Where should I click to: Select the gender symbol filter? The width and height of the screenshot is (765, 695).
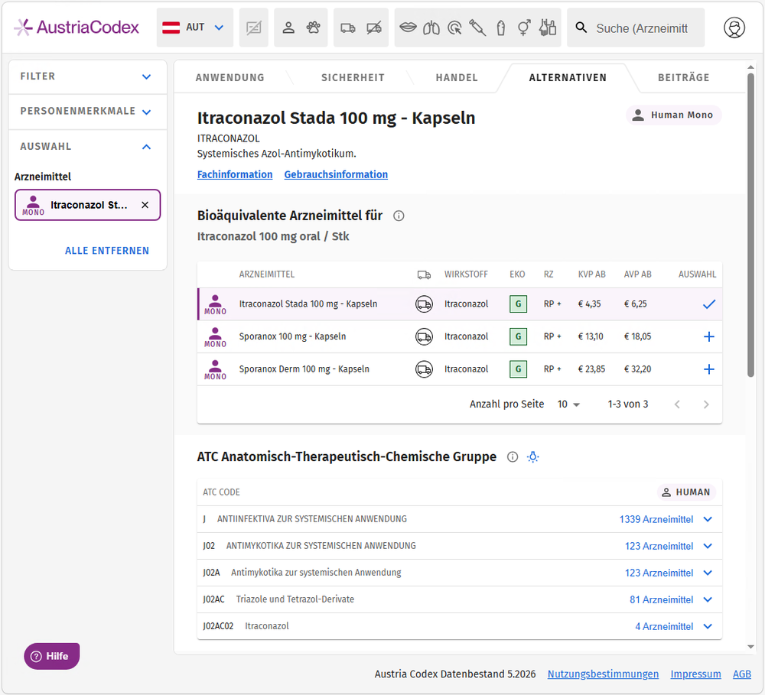(x=524, y=28)
